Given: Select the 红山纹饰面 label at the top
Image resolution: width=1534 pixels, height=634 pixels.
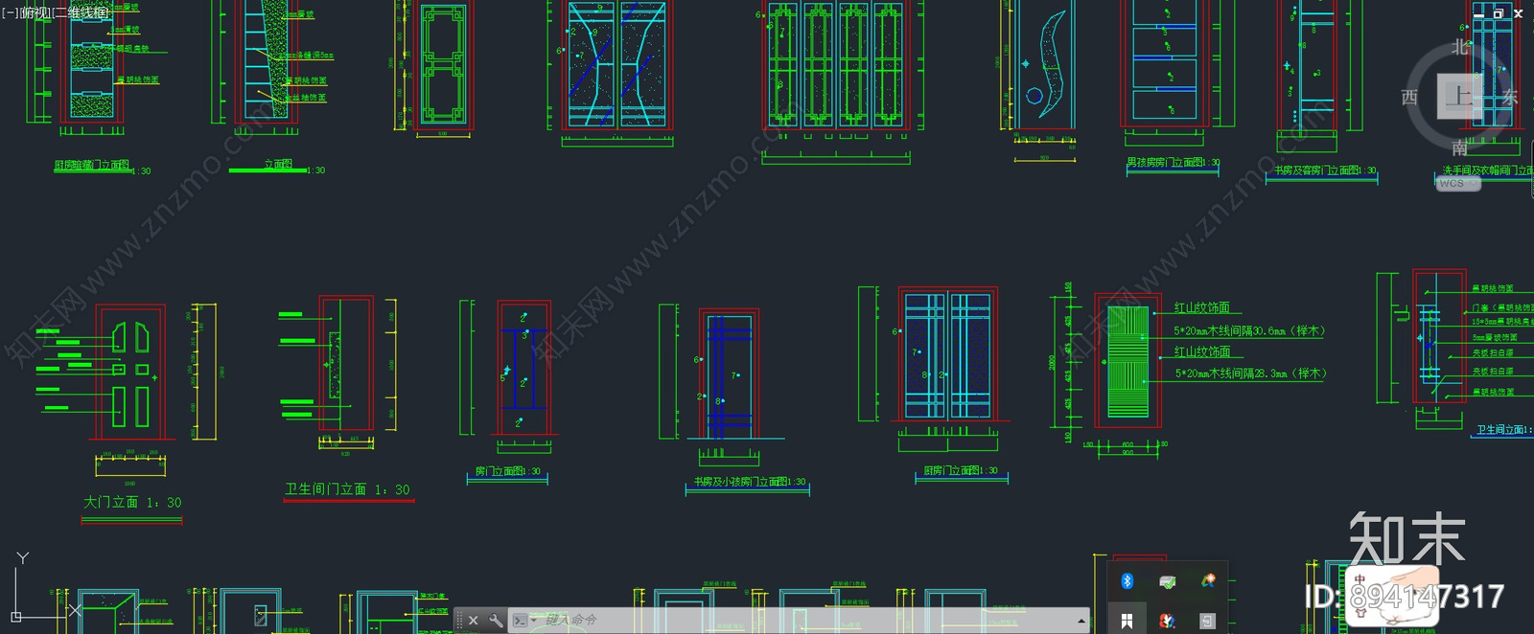Looking at the screenshot, I should tap(1202, 307).
